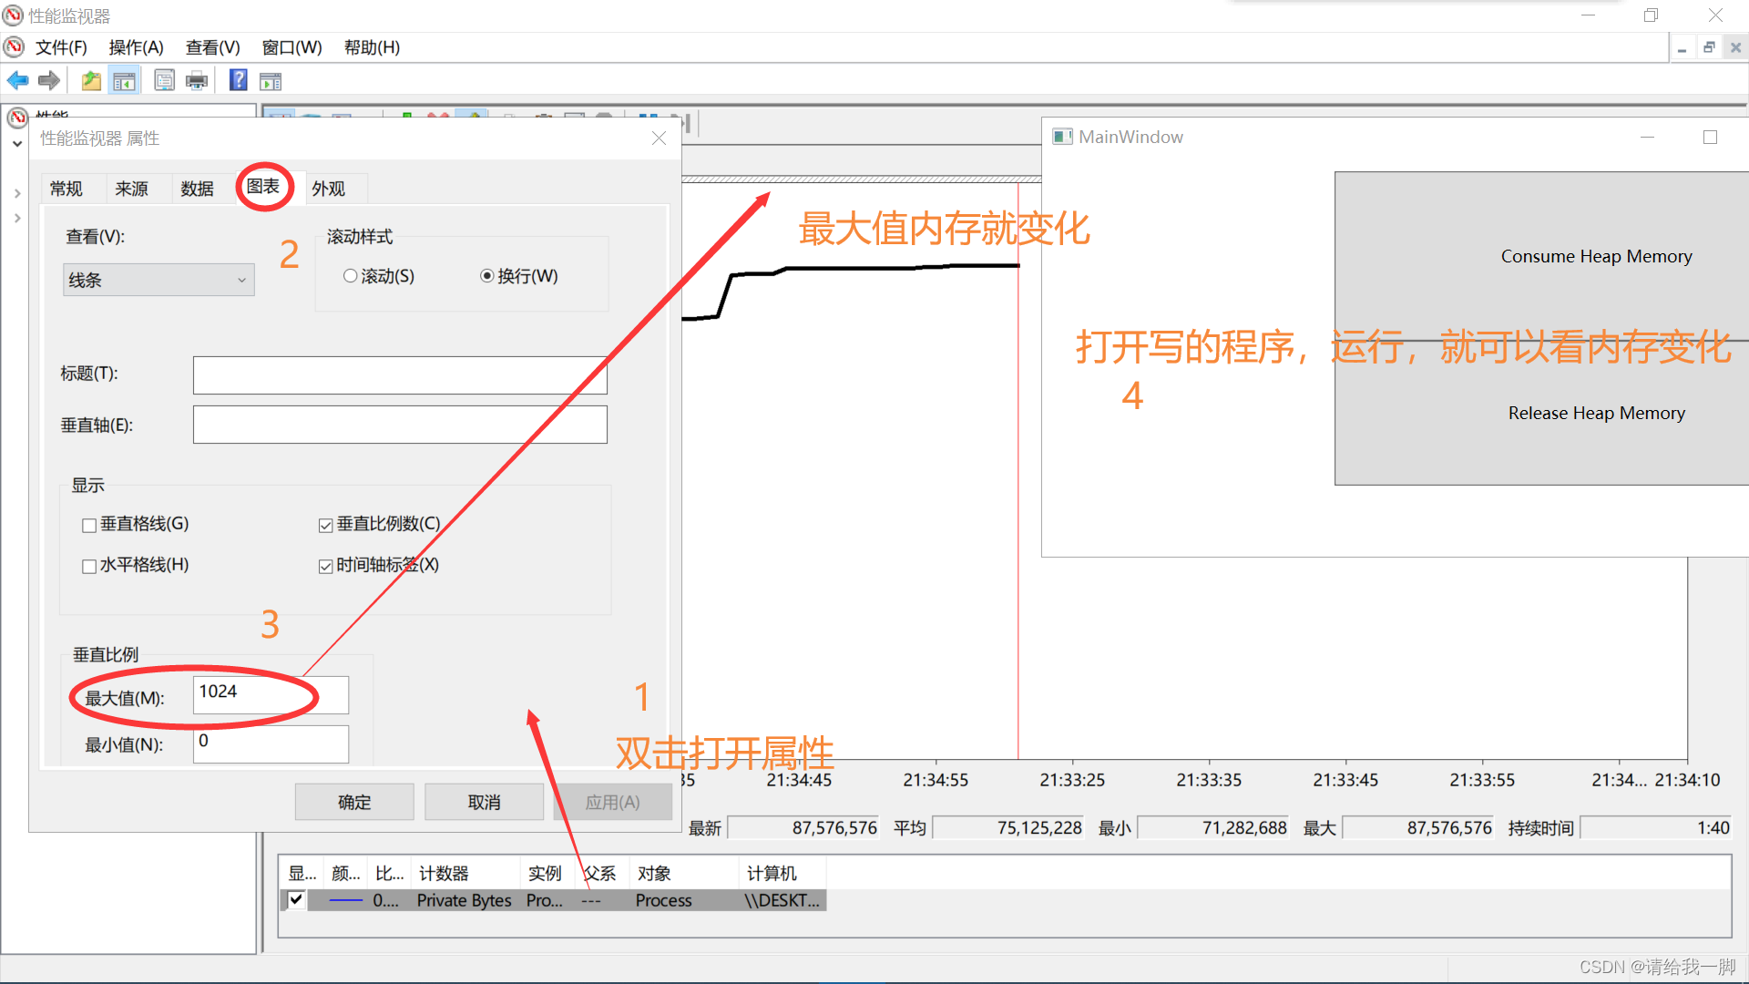Toggle the Show/Hide Action Pane icon
Image resolution: width=1749 pixels, height=984 pixels.
[271, 81]
